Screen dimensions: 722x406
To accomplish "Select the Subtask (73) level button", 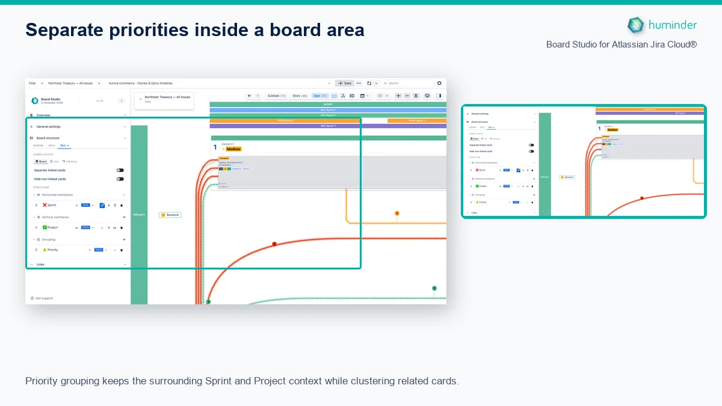I will click(x=277, y=96).
